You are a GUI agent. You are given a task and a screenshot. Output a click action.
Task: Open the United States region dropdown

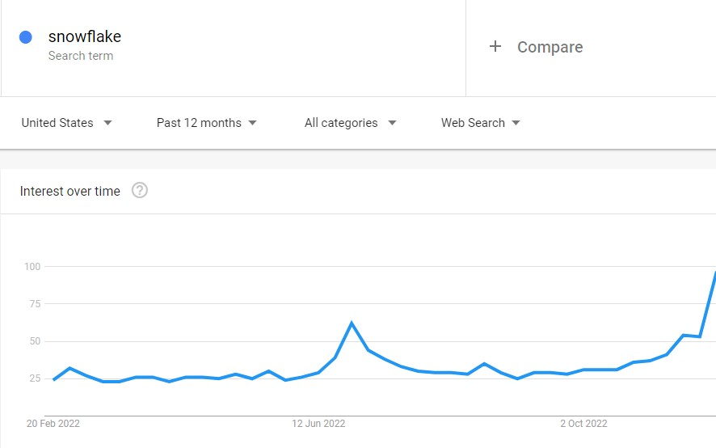tap(66, 123)
